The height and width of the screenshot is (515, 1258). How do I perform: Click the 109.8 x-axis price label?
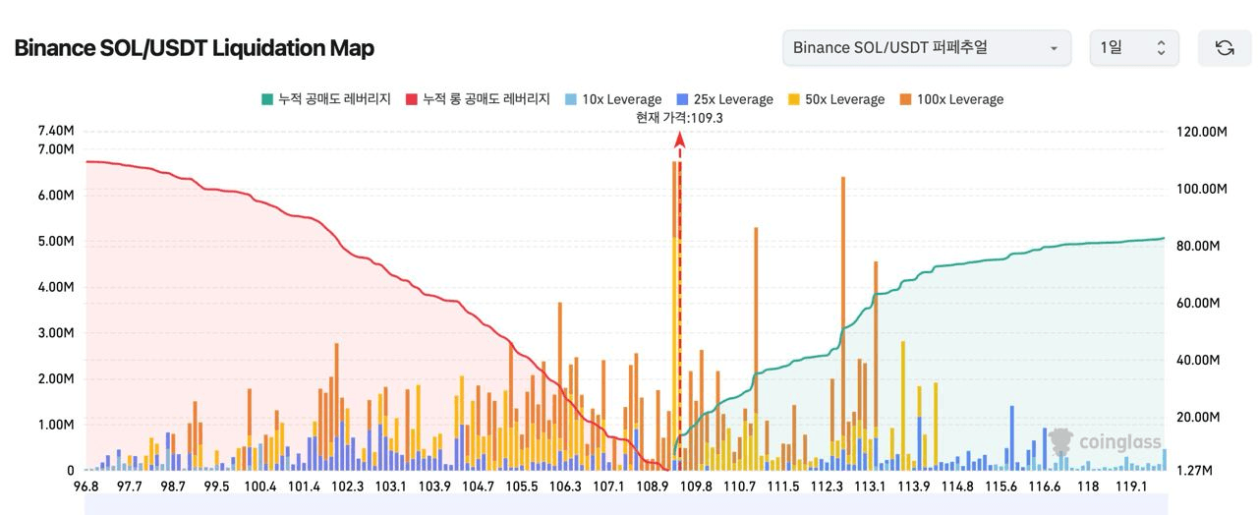(696, 486)
